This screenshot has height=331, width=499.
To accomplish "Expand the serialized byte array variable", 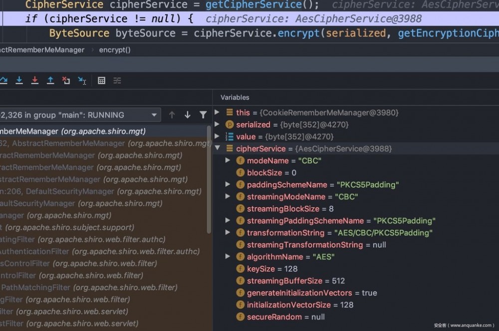I will coord(217,125).
